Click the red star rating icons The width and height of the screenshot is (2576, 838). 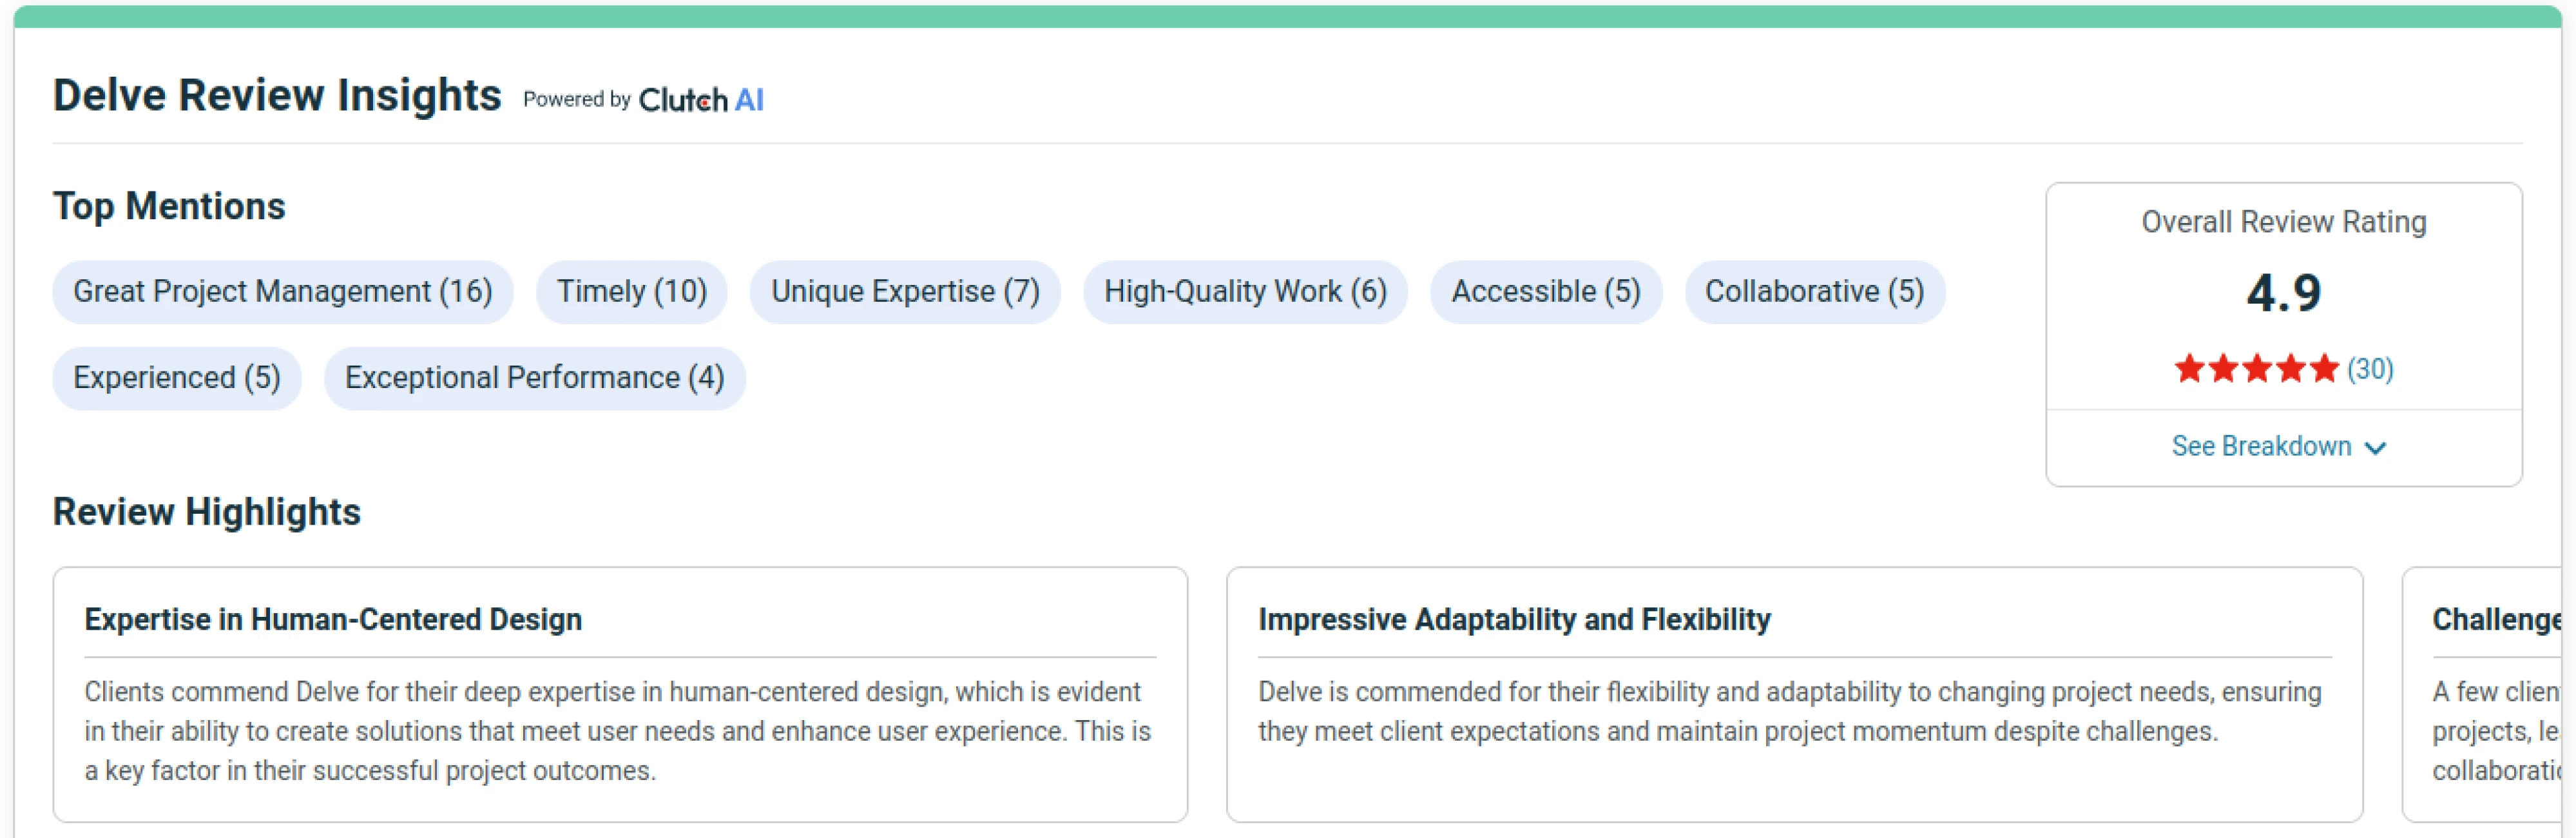(2256, 369)
